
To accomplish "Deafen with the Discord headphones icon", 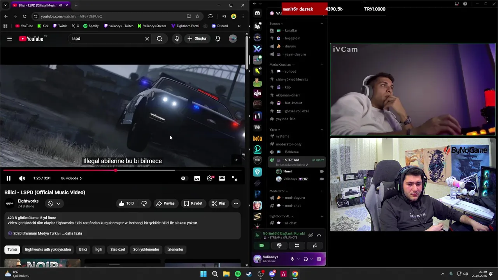I will (306, 259).
